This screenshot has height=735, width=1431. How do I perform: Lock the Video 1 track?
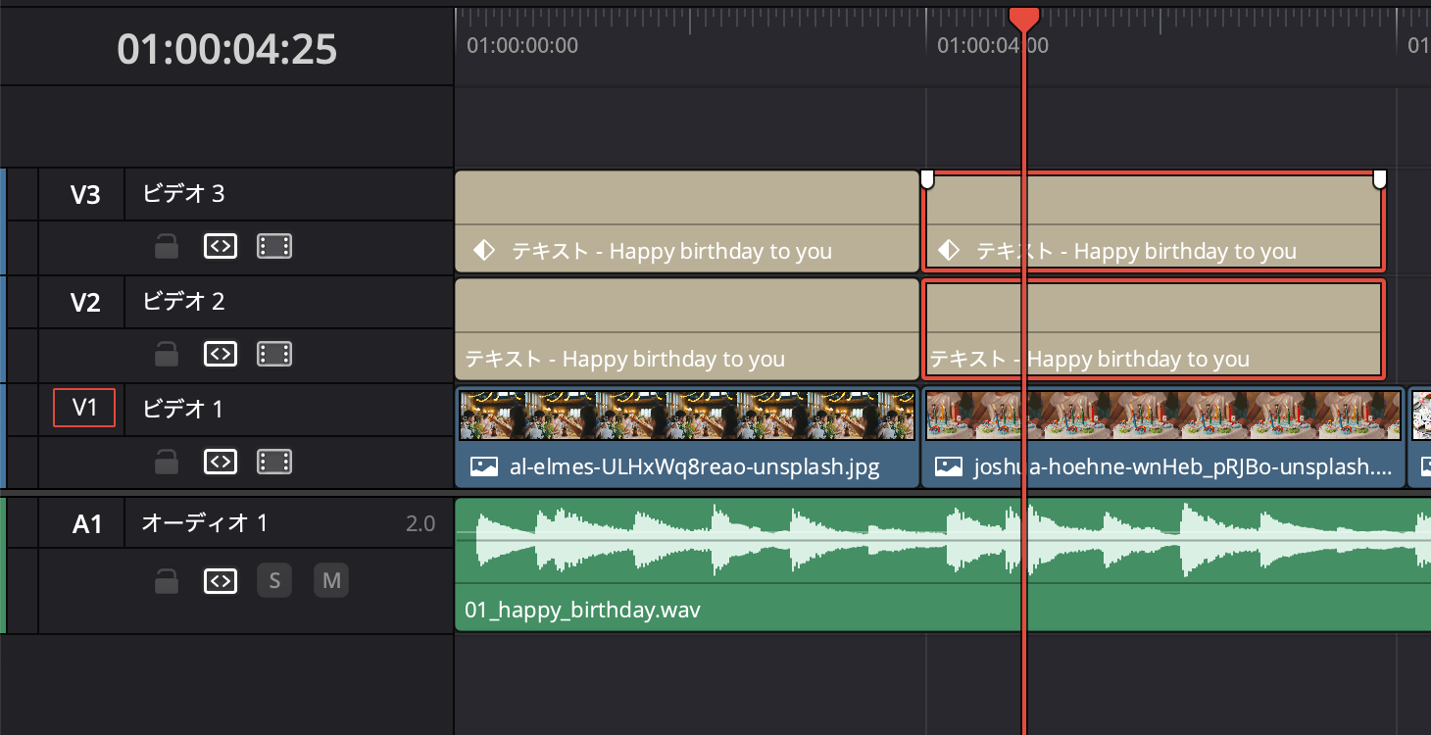(x=167, y=462)
